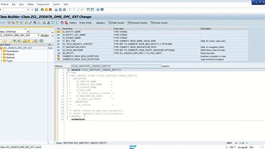
Task: Clear the object name with X button
Action: (x=39, y=35)
